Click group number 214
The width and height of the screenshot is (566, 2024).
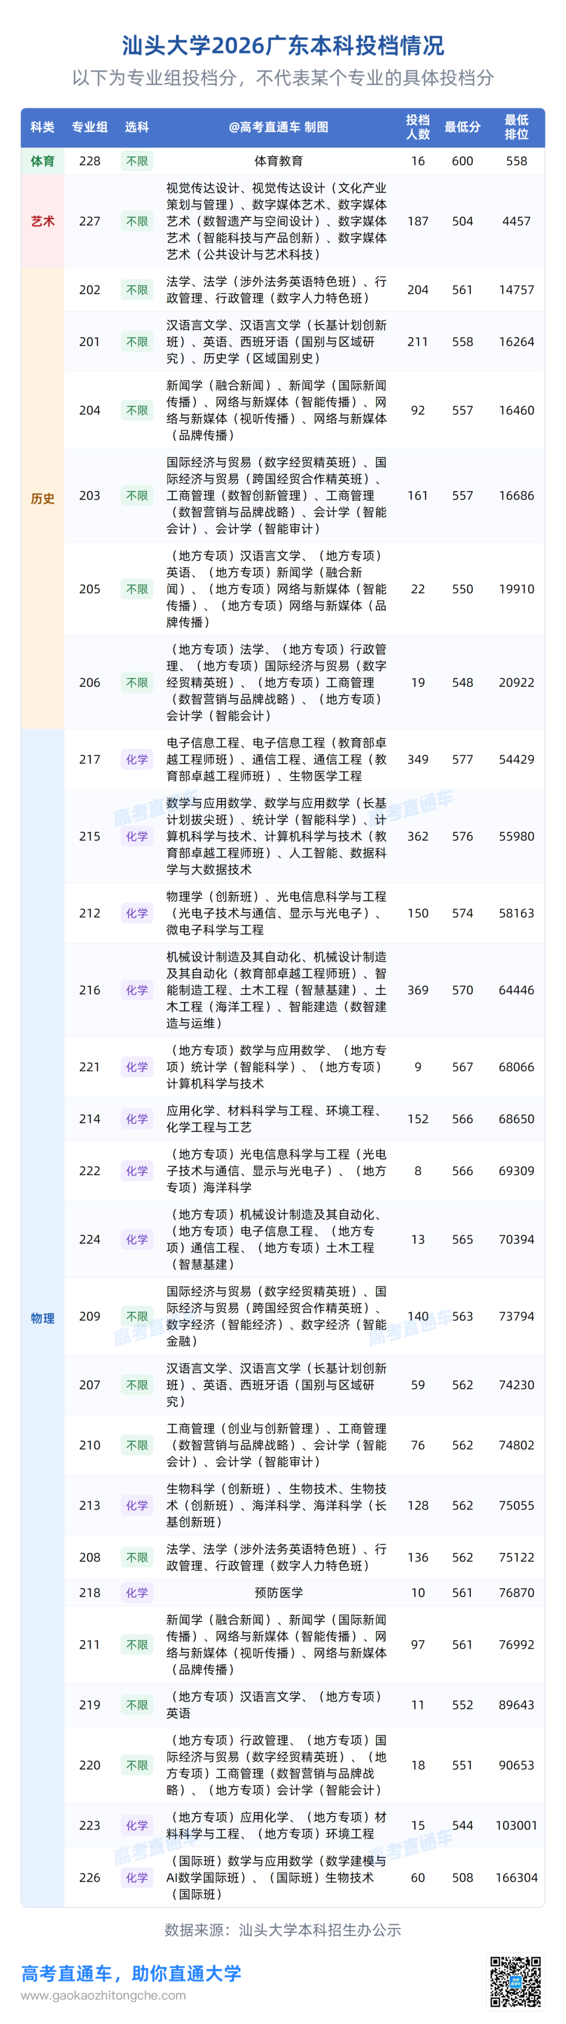(90, 1119)
